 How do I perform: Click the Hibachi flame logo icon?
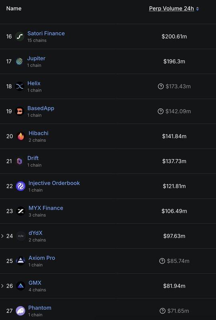[21, 136]
